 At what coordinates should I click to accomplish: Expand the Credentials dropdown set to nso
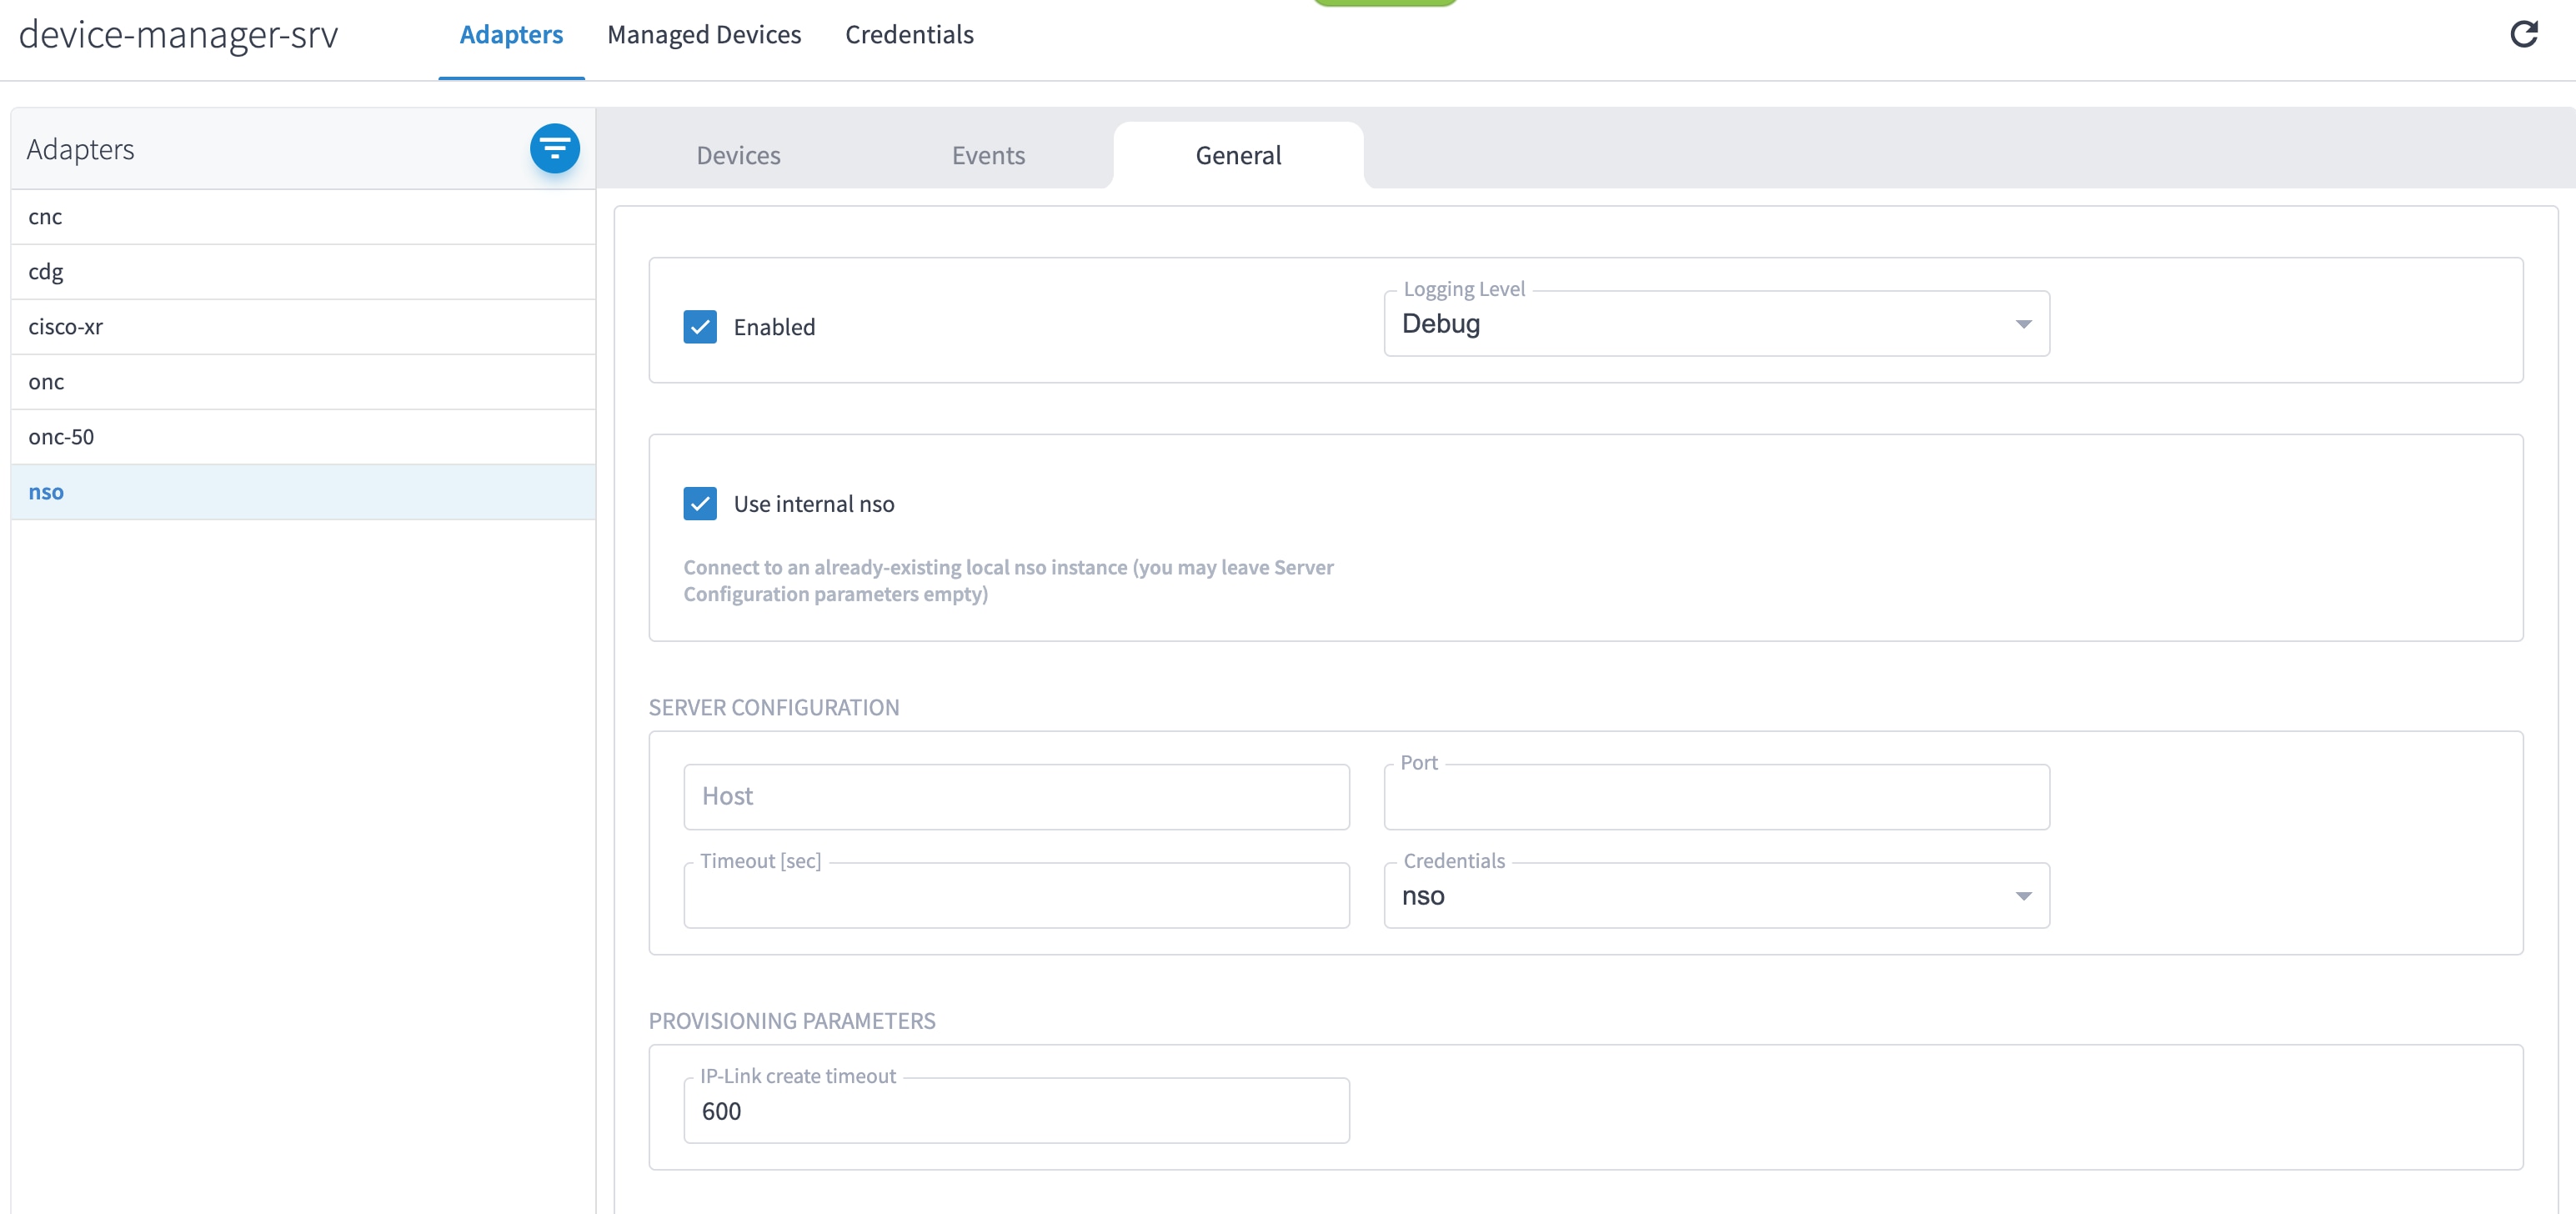click(1716, 896)
